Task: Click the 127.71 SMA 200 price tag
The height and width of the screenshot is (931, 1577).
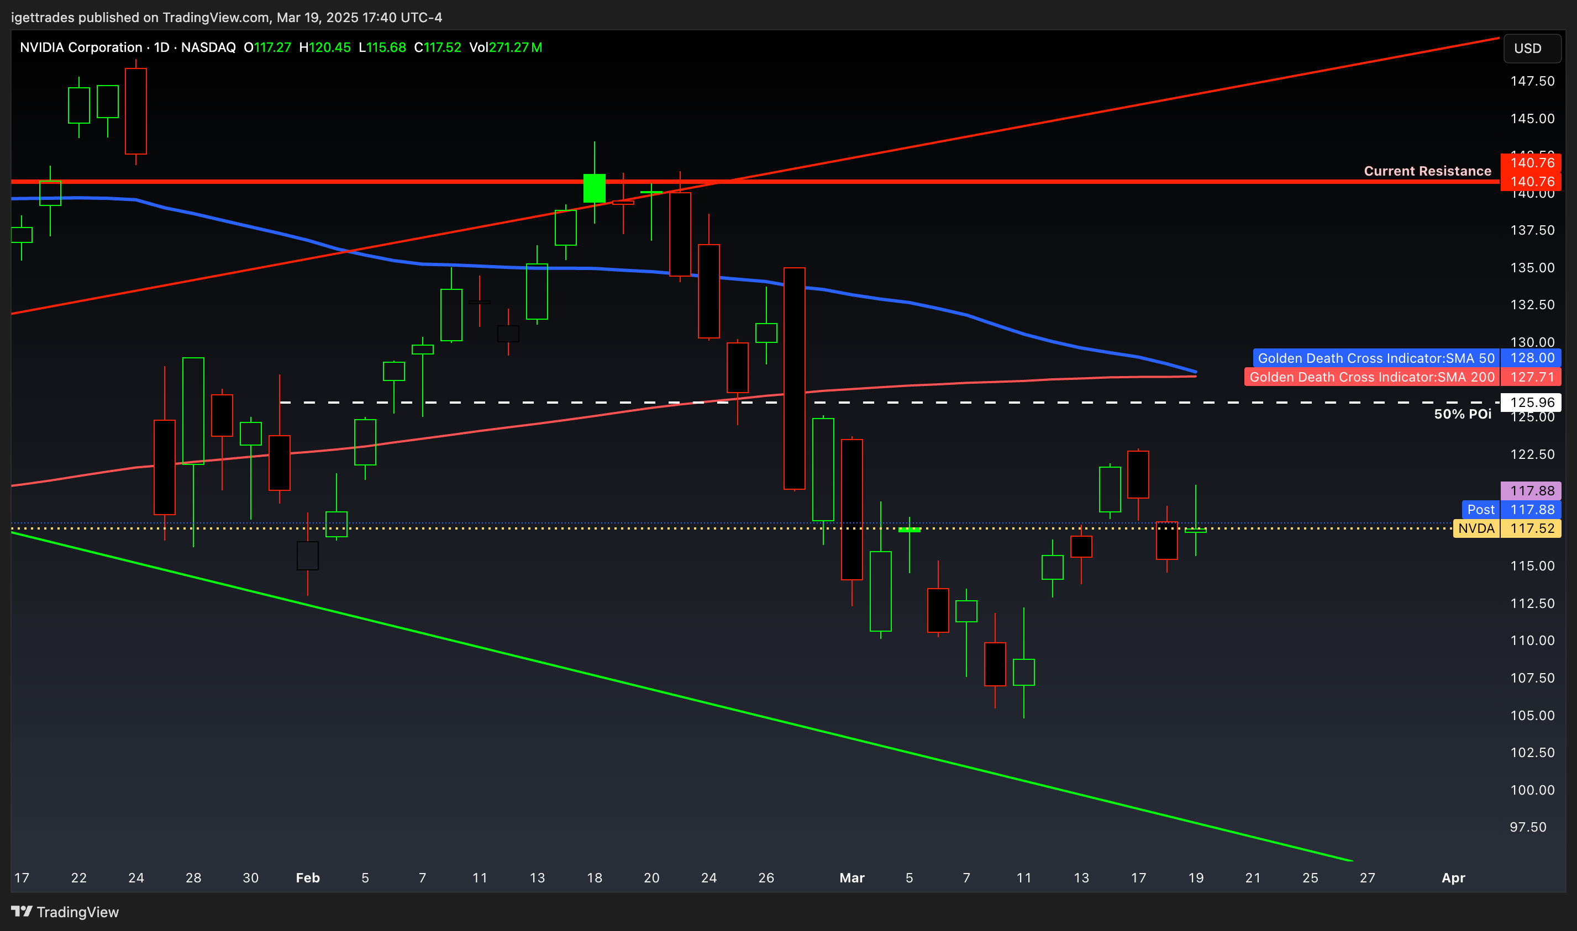Action: (x=1531, y=377)
